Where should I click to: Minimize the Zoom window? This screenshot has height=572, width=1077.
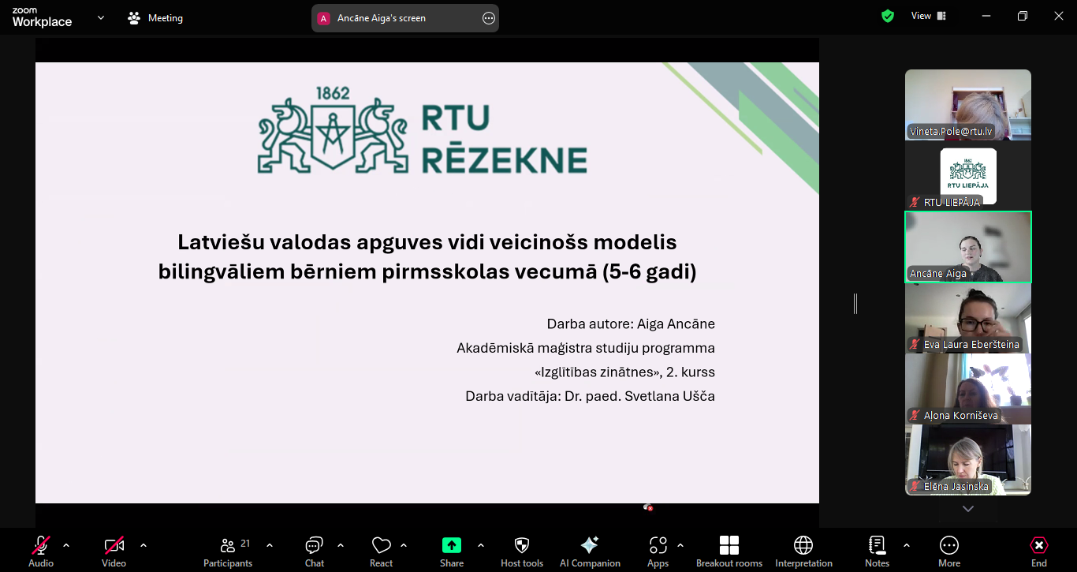coord(986,16)
